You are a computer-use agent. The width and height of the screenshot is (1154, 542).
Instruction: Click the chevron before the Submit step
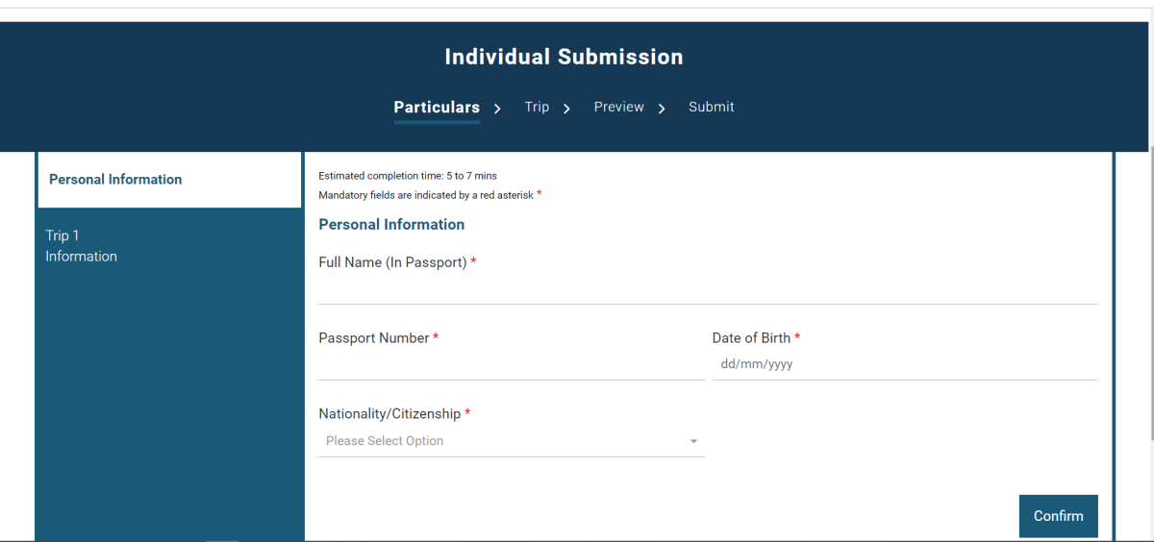[x=662, y=109]
